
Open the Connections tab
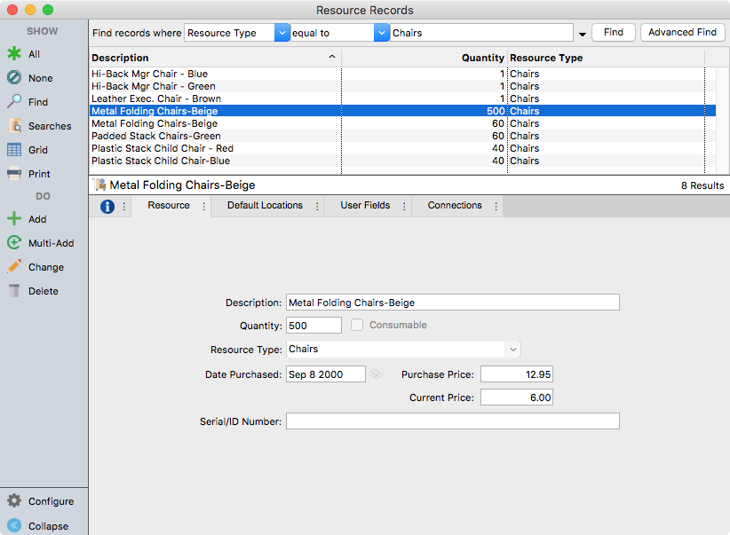click(x=455, y=206)
